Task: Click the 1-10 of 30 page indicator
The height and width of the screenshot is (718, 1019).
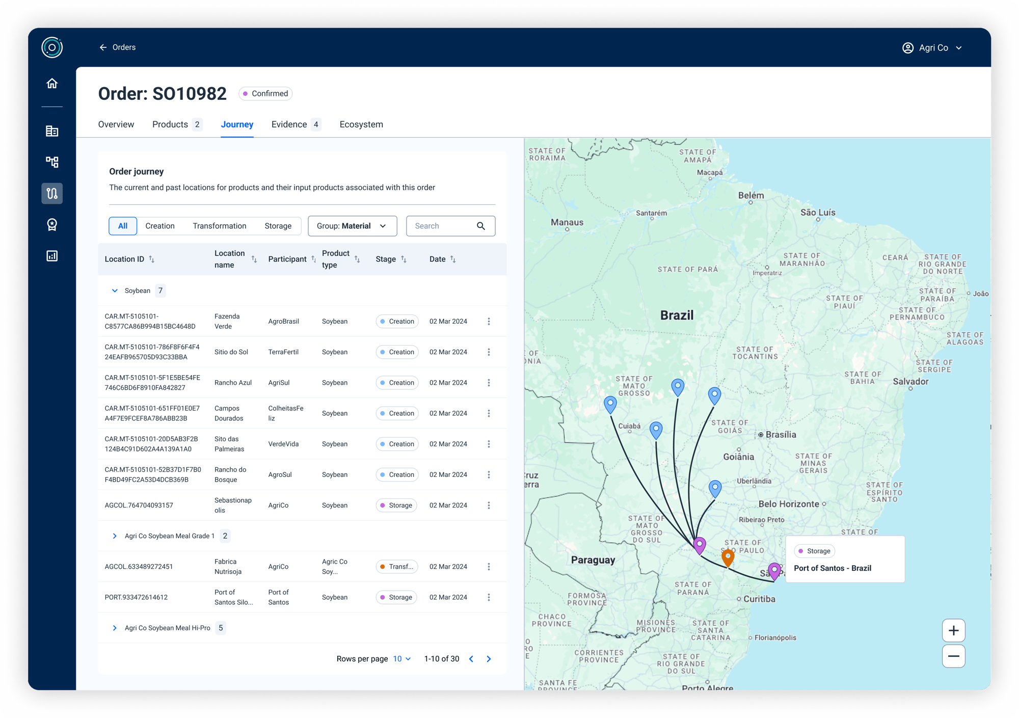Action: [442, 659]
